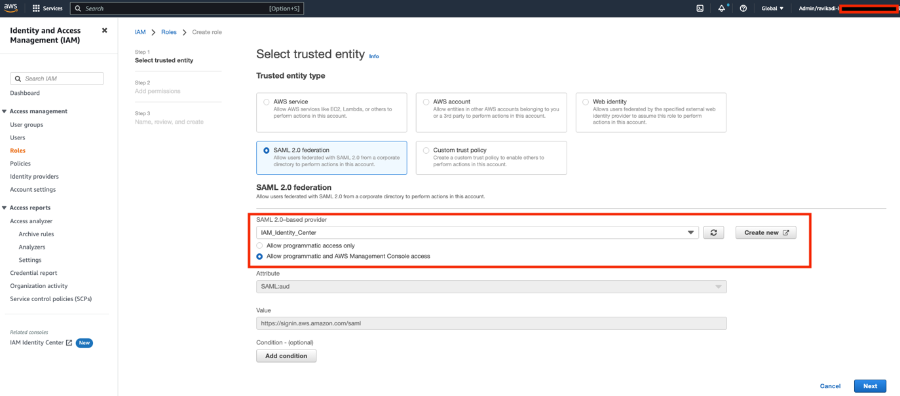Click the Create new provider button
This screenshot has height=396, width=900.
click(x=766, y=232)
